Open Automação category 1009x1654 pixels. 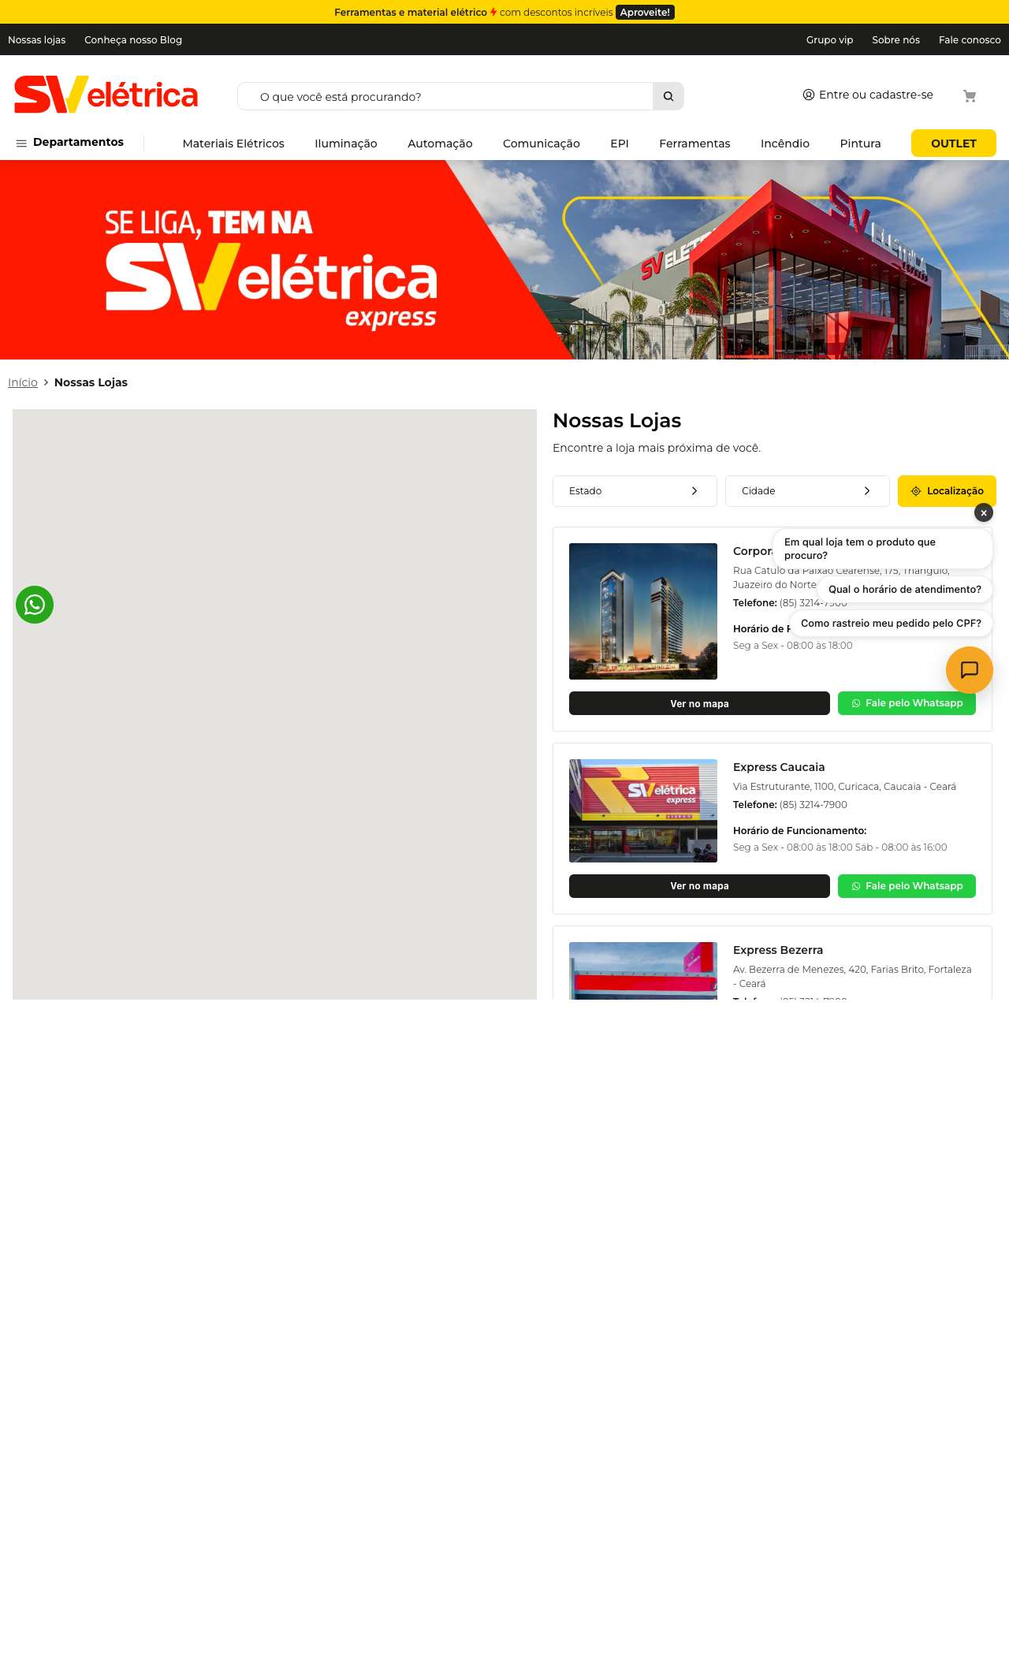[440, 143]
